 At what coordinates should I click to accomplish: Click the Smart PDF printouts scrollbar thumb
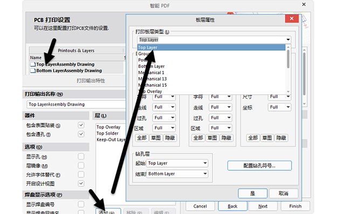pyautogui.click(x=304, y=74)
